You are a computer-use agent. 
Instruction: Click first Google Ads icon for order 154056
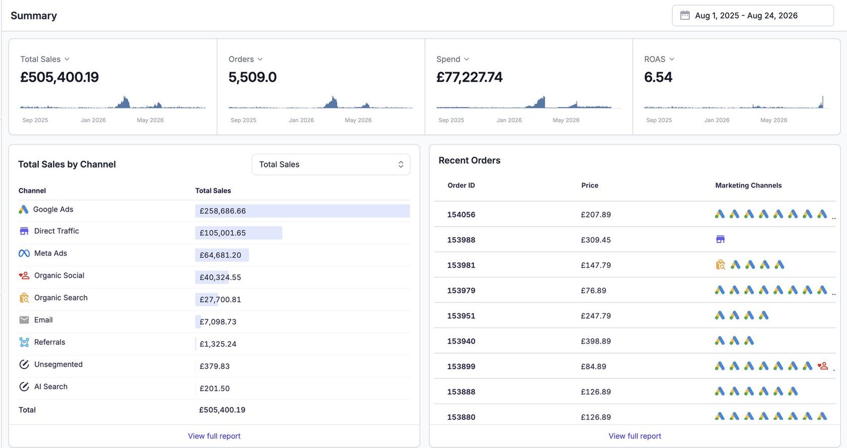point(720,214)
